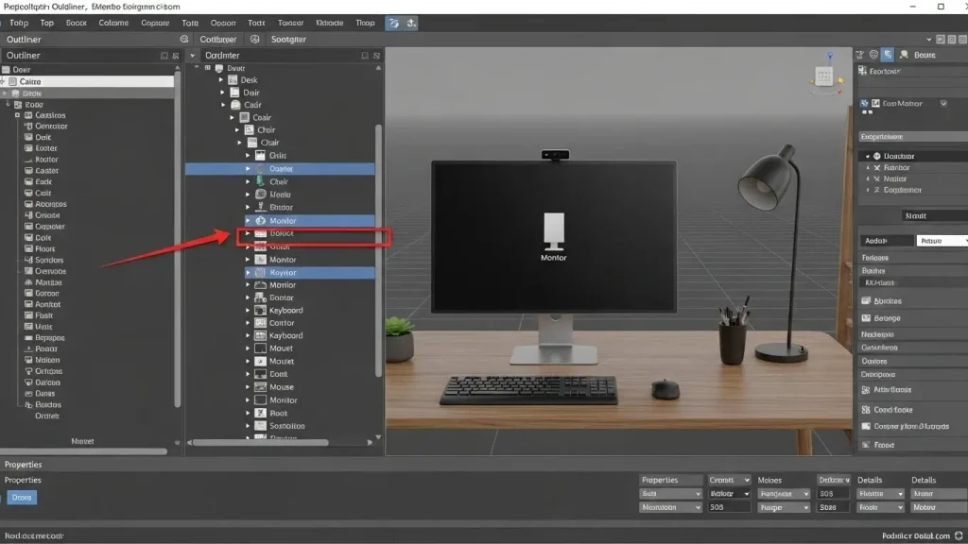Open the dropdown next to Addon in properties
This screenshot has width=968, height=544.
pos(962,241)
